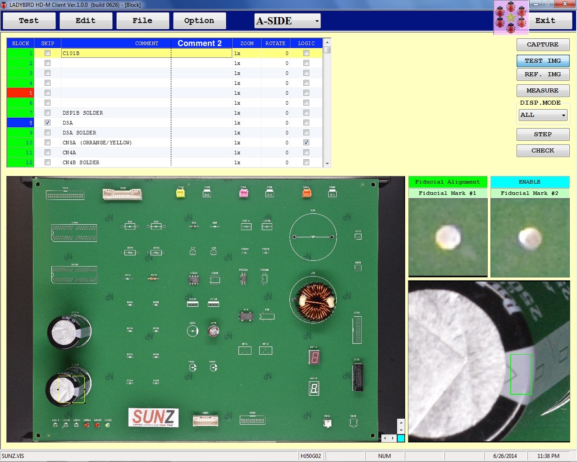The width and height of the screenshot is (577, 462).
Task: Click the Fiducial Alignment label
Action: pyautogui.click(x=448, y=182)
